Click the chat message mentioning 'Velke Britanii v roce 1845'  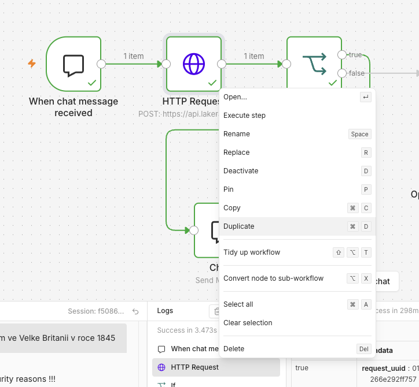(63, 338)
